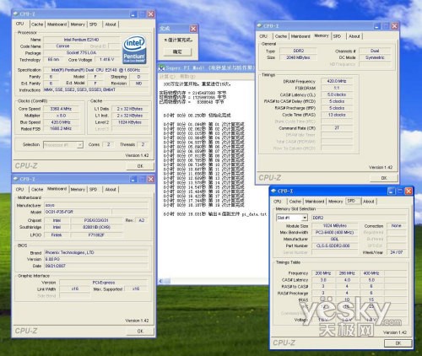Close the CPU-Z processor info window

[151, 14]
